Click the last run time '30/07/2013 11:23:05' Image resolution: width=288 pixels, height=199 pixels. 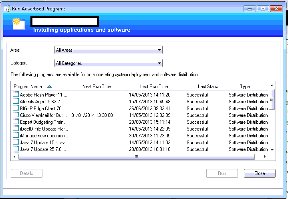click(x=150, y=135)
